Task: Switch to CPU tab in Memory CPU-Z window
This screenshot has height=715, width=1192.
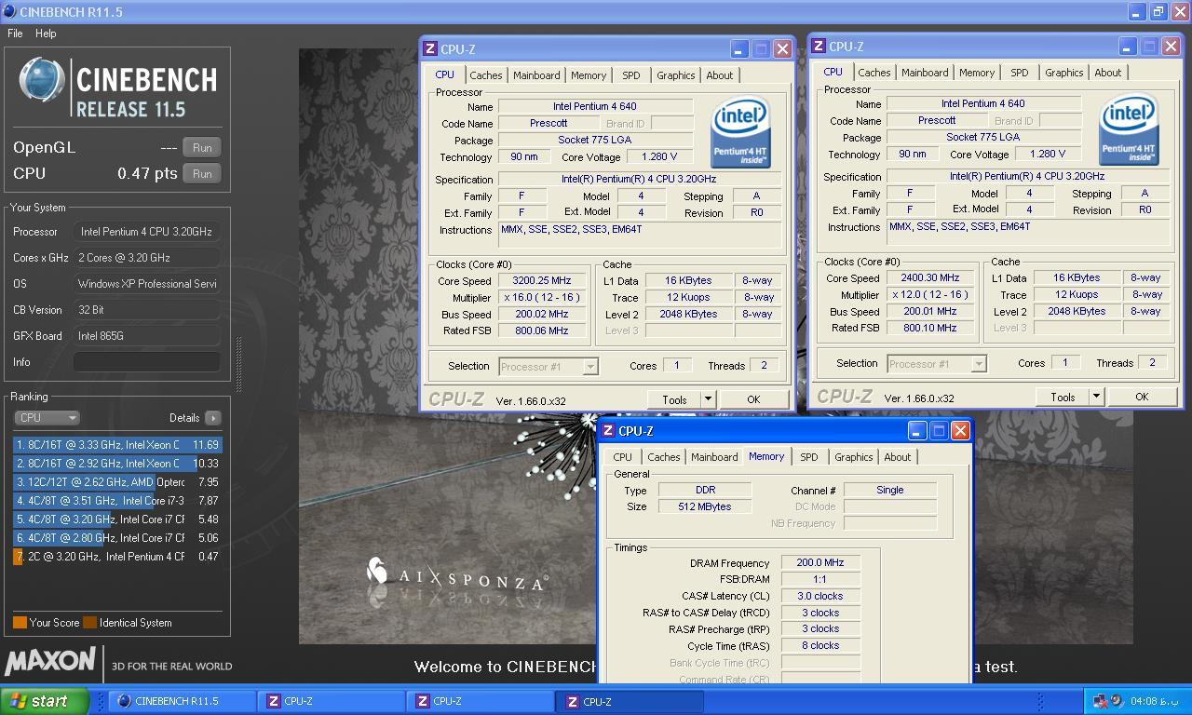Action: tap(622, 457)
